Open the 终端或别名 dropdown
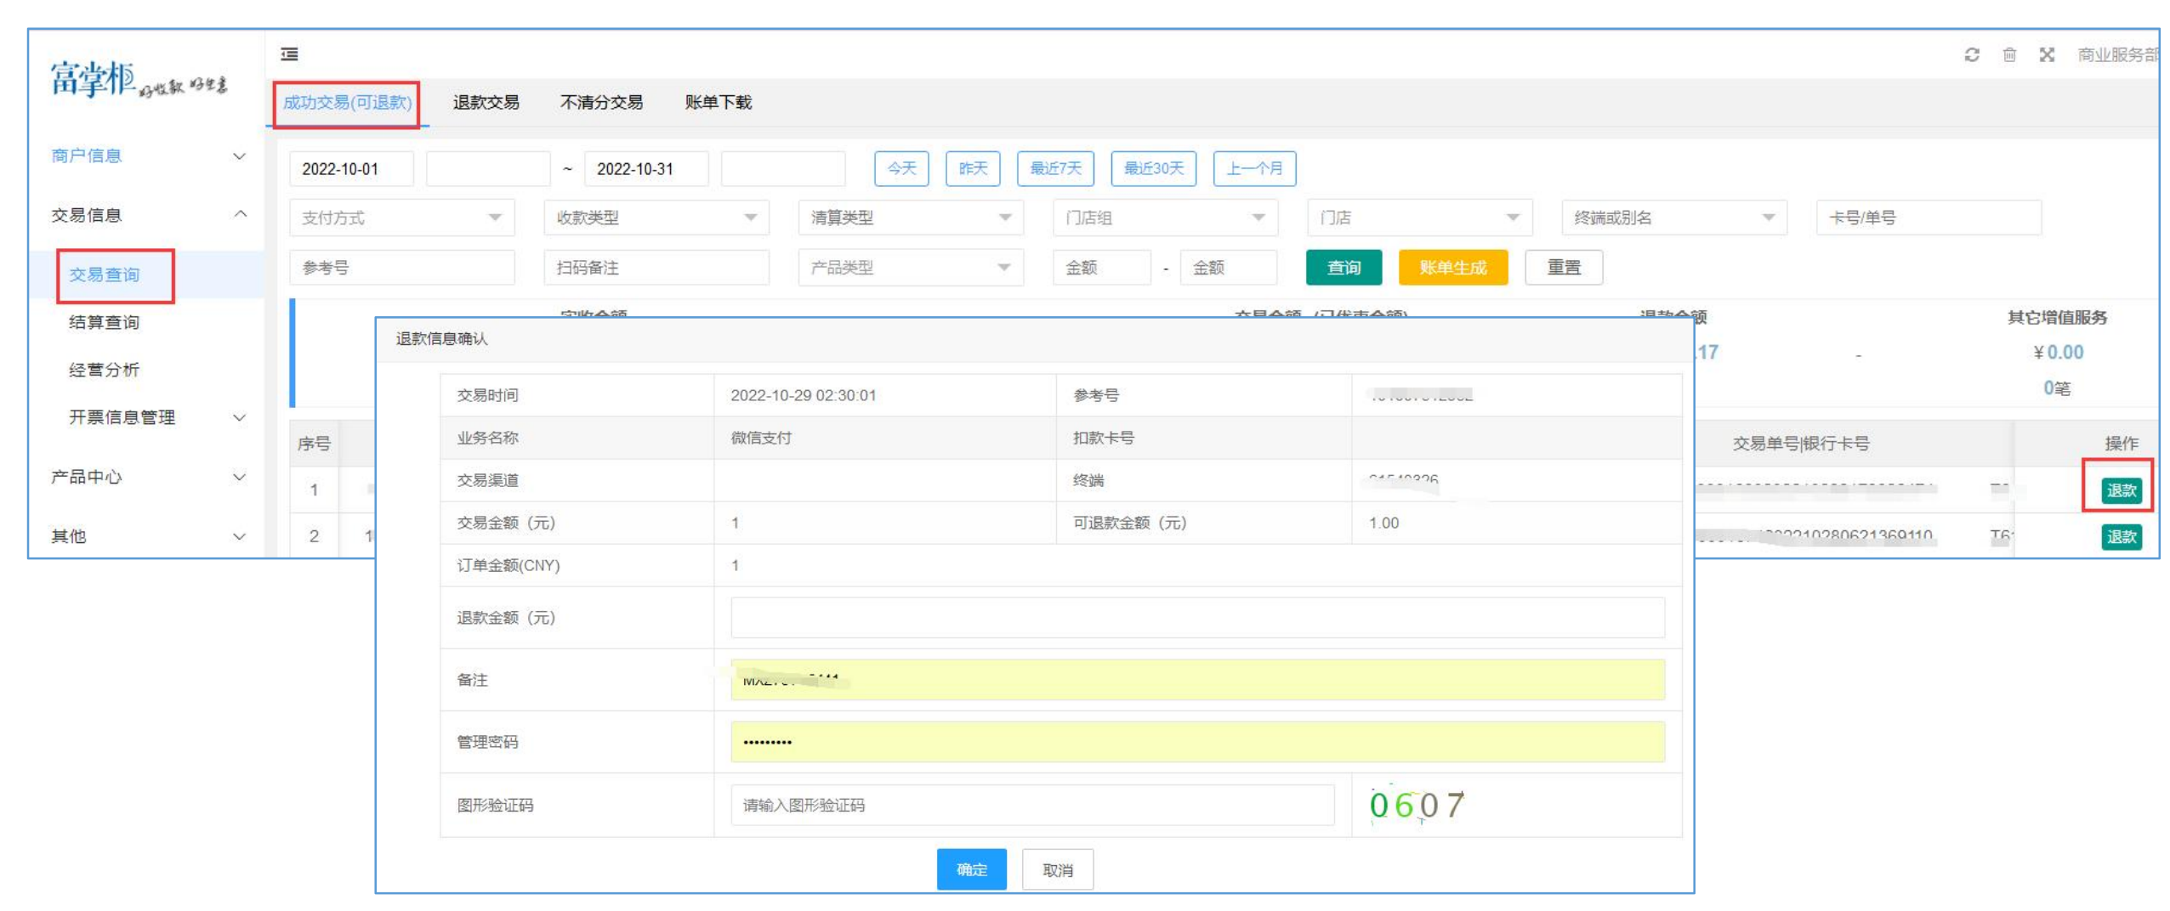This screenshot has height=911, width=2170. tap(1673, 218)
